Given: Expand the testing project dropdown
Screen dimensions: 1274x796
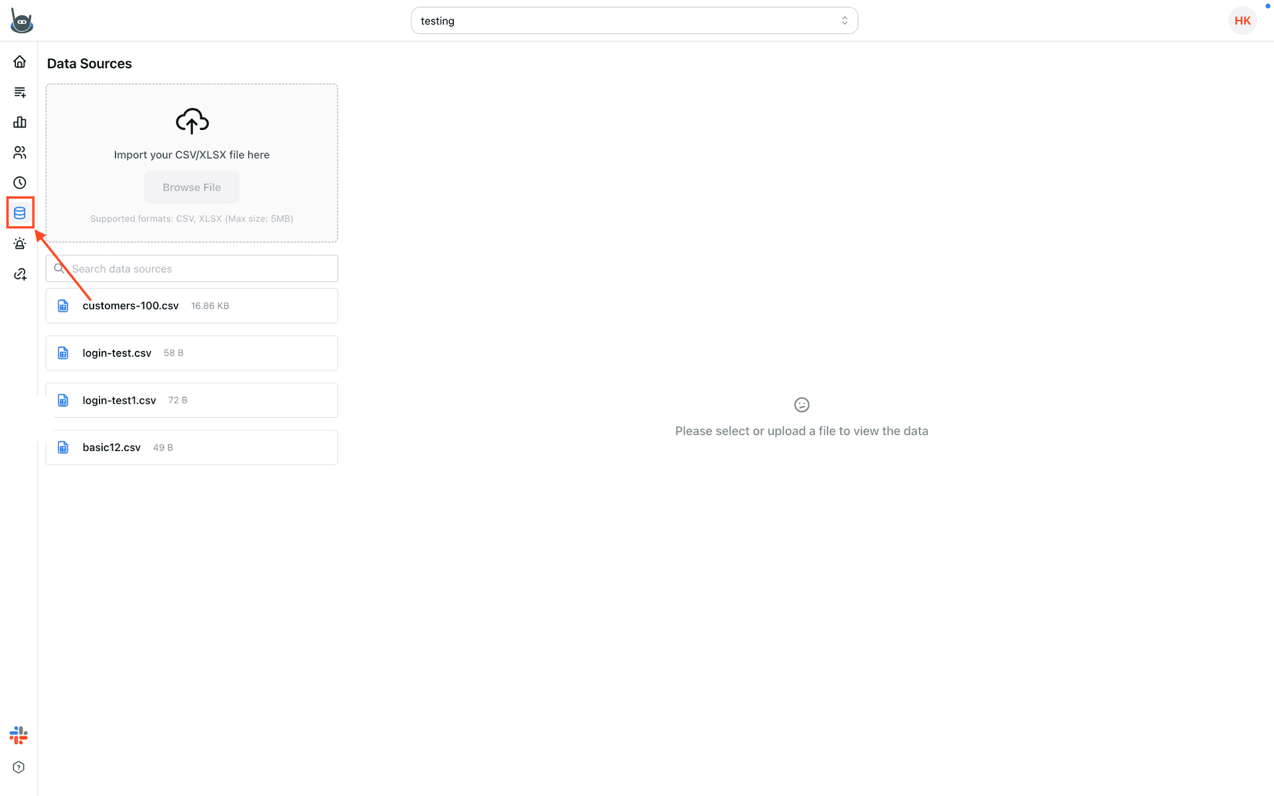Looking at the screenshot, I should coord(634,21).
